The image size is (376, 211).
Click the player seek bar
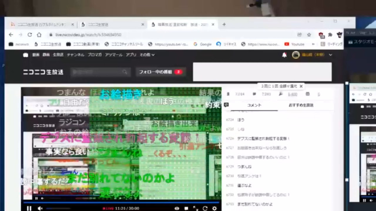(121, 202)
